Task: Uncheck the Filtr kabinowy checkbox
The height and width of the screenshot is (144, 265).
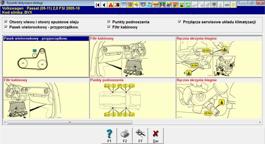Action: (109, 27)
